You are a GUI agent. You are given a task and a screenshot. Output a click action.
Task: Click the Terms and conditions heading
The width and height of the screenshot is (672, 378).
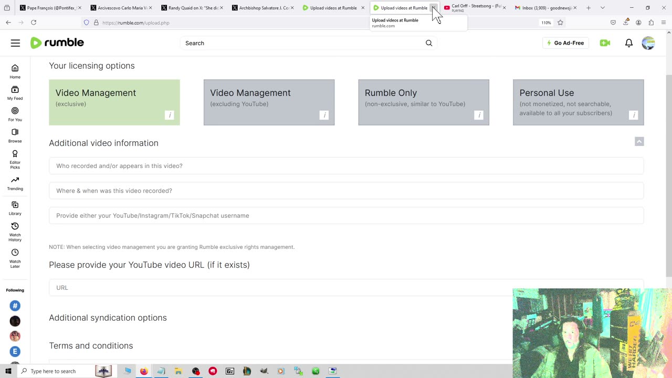pos(91,345)
